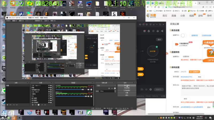Remove the scene transition with minus icon
The image size is (214, 120).
point(112,88)
